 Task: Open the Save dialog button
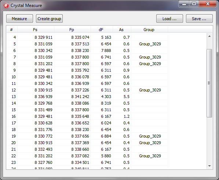pos(199,19)
